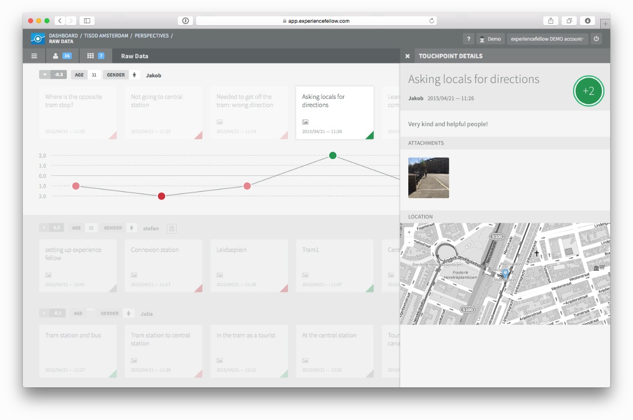
Task: Collapse Jakob's journey row
Action: [45, 75]
